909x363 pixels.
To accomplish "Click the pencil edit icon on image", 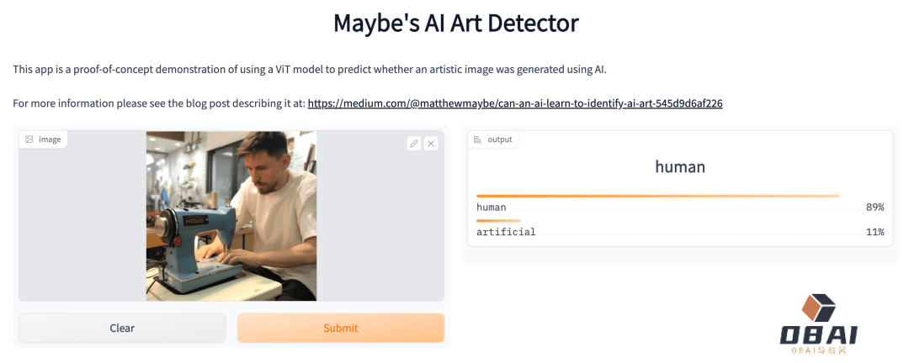I will [x=413, y=144].
